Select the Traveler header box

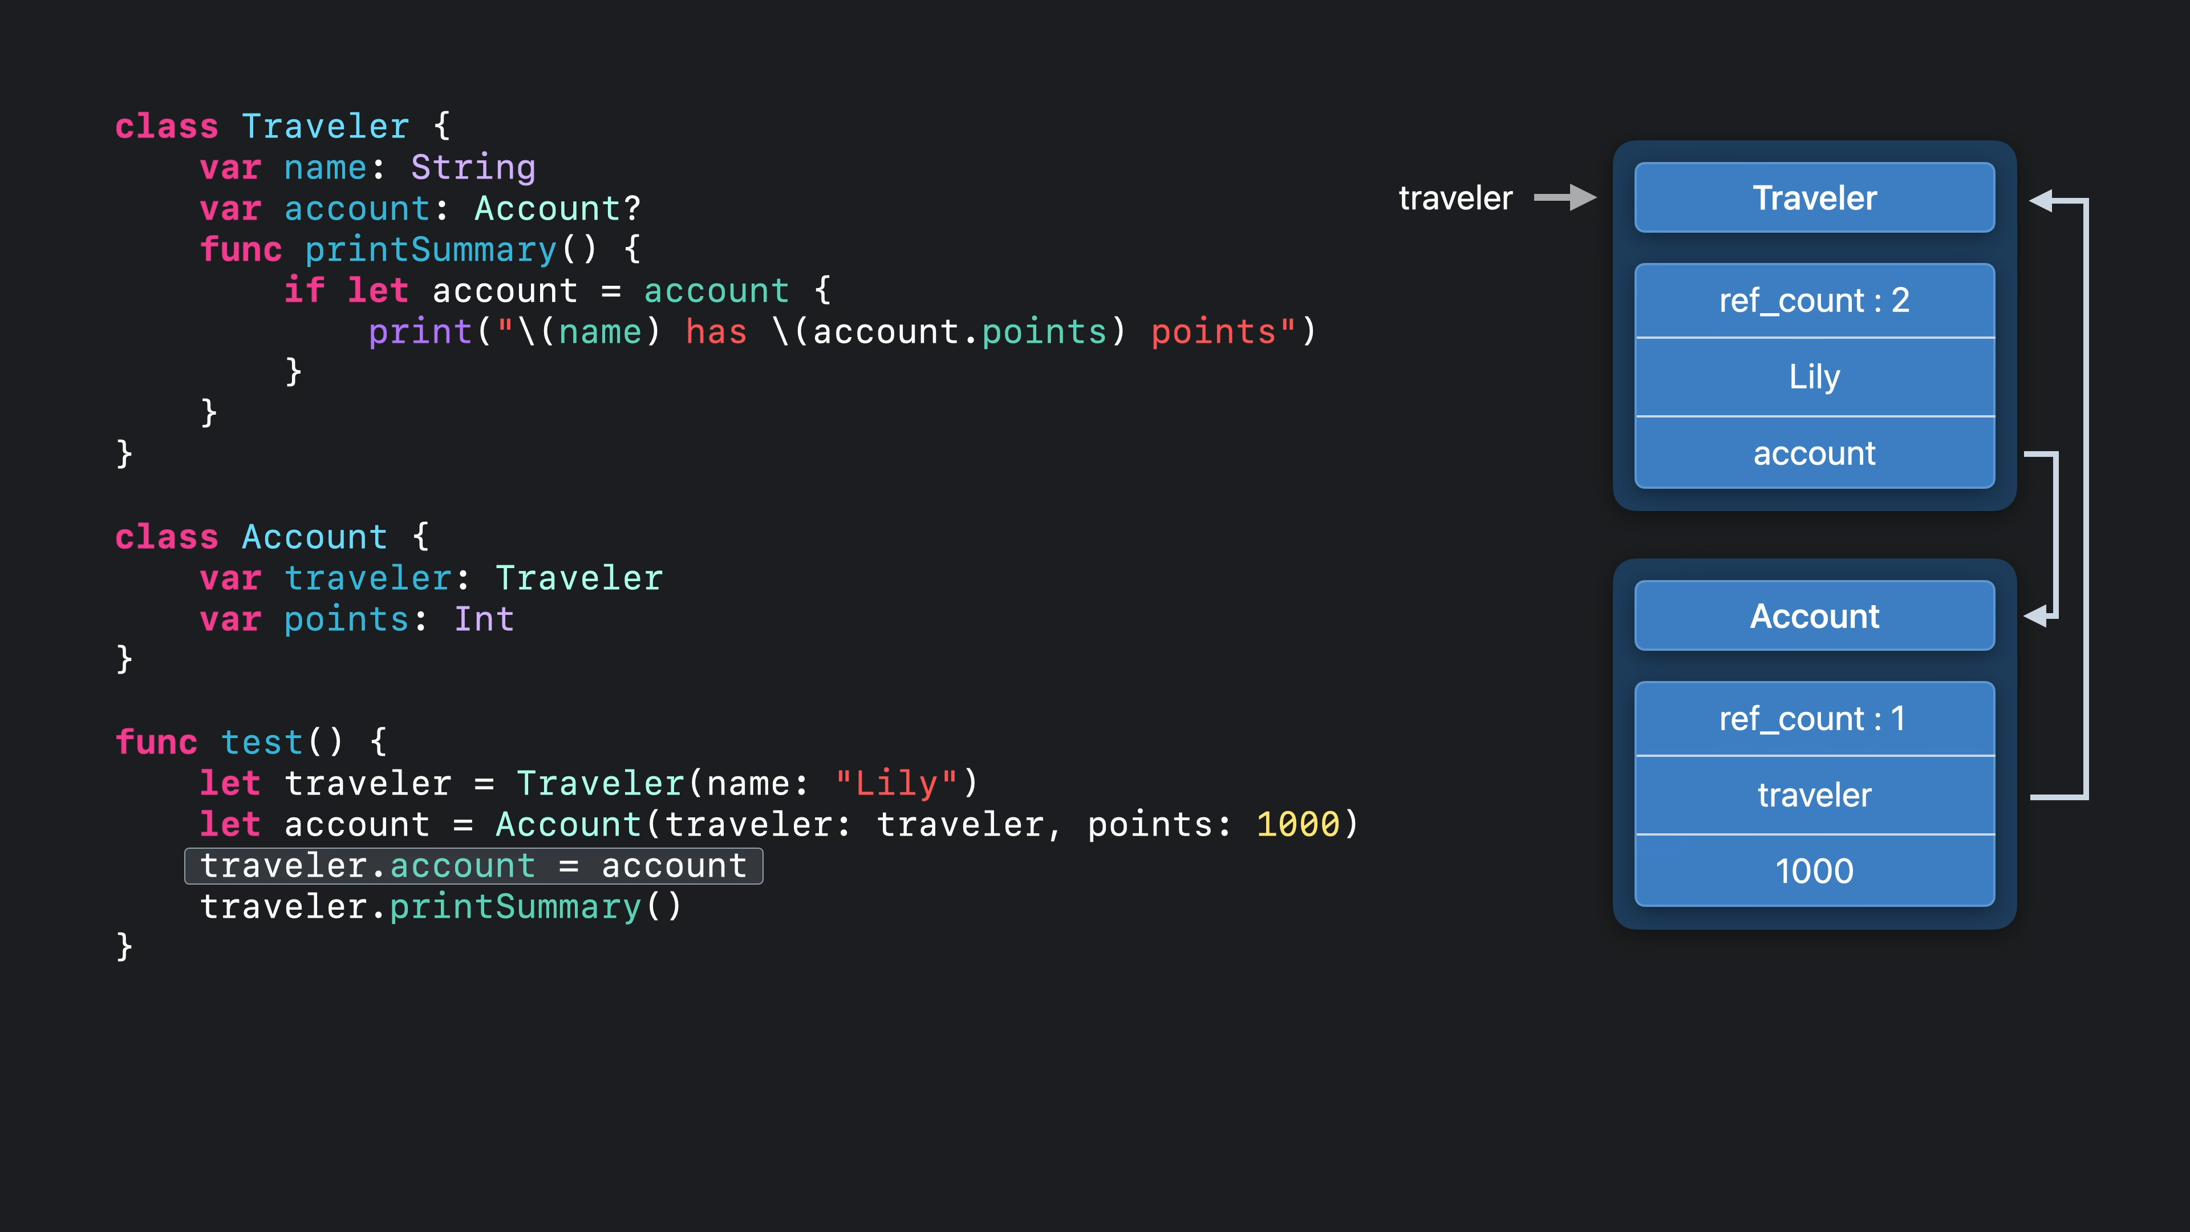pos(1814,198)
